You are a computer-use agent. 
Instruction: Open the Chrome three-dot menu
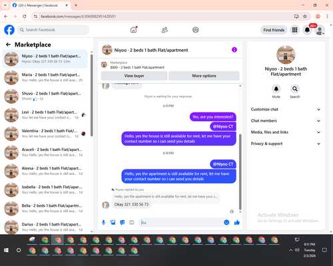pyautogui.click(x=327, y=17)
